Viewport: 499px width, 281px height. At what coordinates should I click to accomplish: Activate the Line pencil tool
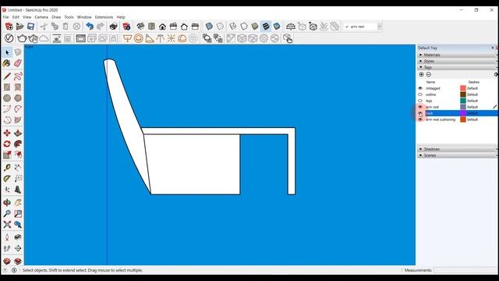(7, 76)
